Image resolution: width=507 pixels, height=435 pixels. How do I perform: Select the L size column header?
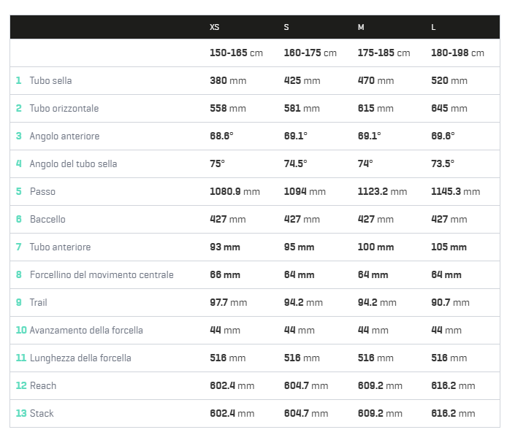point(433,27)
